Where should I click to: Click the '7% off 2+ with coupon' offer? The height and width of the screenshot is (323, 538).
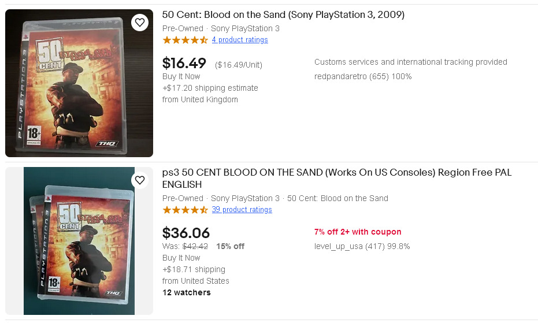(x=358, y=232)
